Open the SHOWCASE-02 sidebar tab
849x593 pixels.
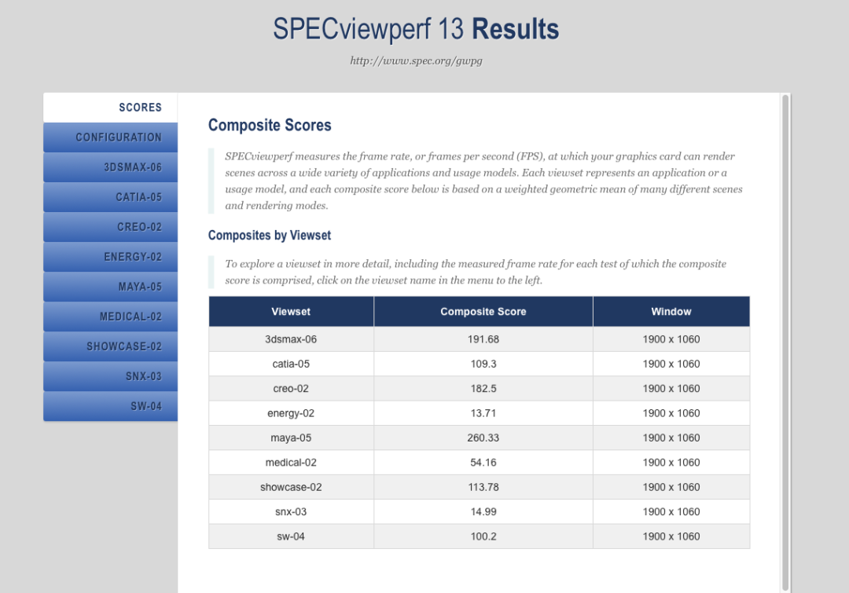click(x=111, y=346)
